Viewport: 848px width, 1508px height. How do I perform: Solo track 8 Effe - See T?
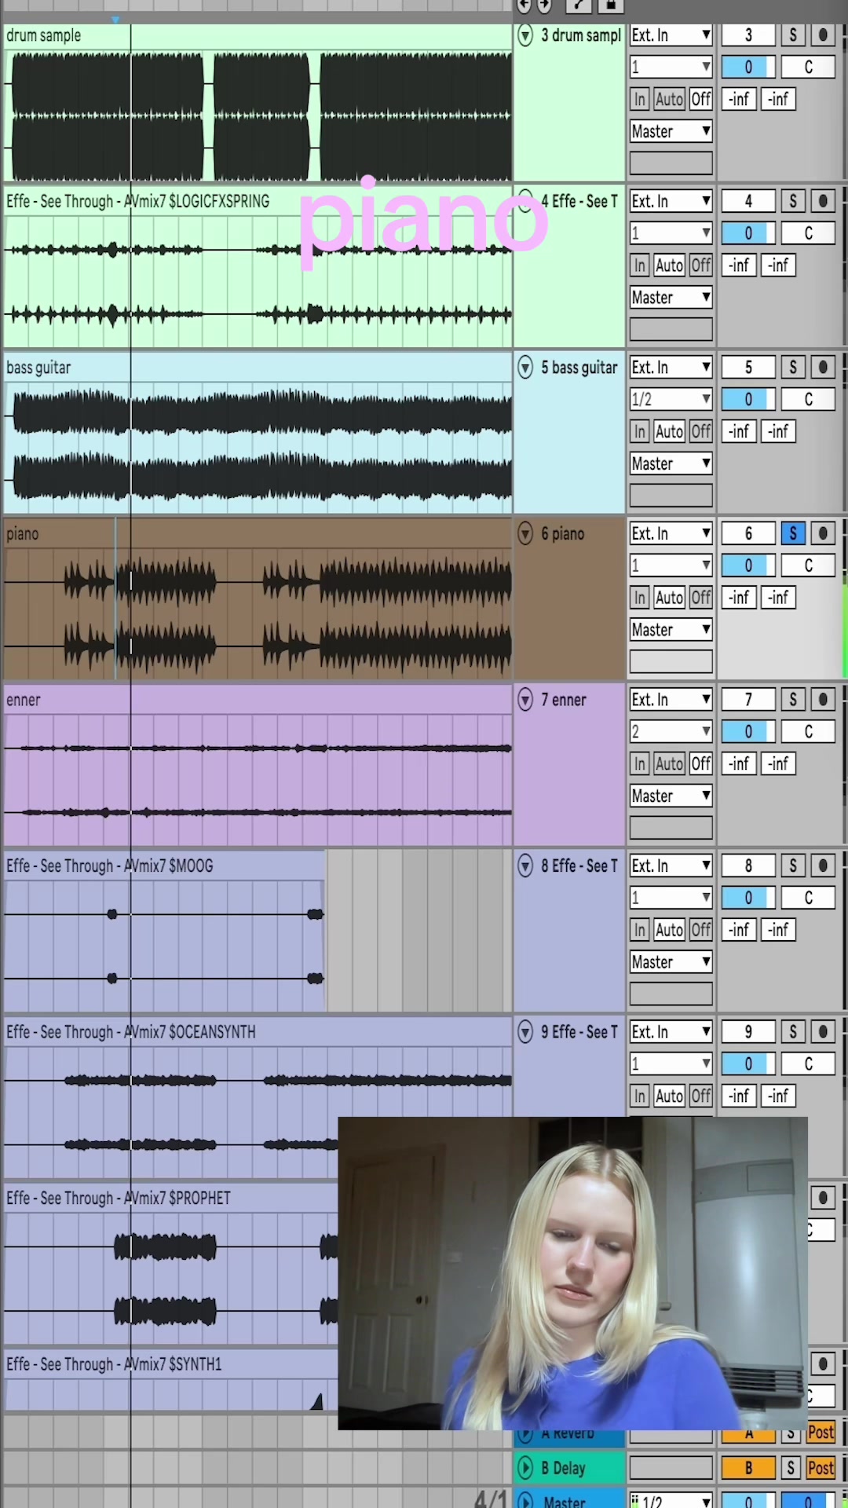[793, 866]
